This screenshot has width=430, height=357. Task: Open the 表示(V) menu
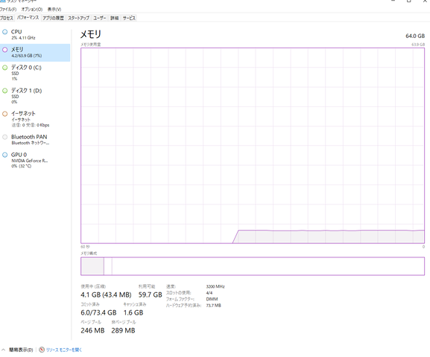click(54, 10)
